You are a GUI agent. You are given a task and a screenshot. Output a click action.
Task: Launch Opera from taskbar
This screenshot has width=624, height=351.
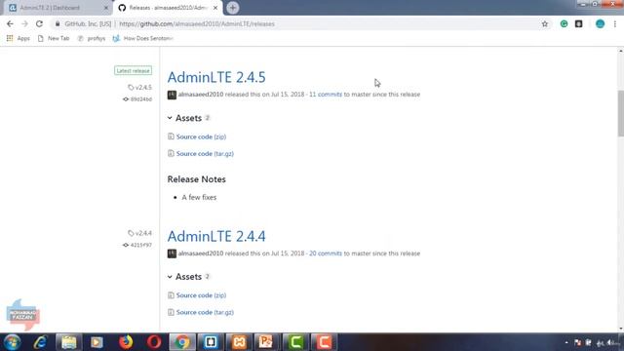[x=154, y=342]
